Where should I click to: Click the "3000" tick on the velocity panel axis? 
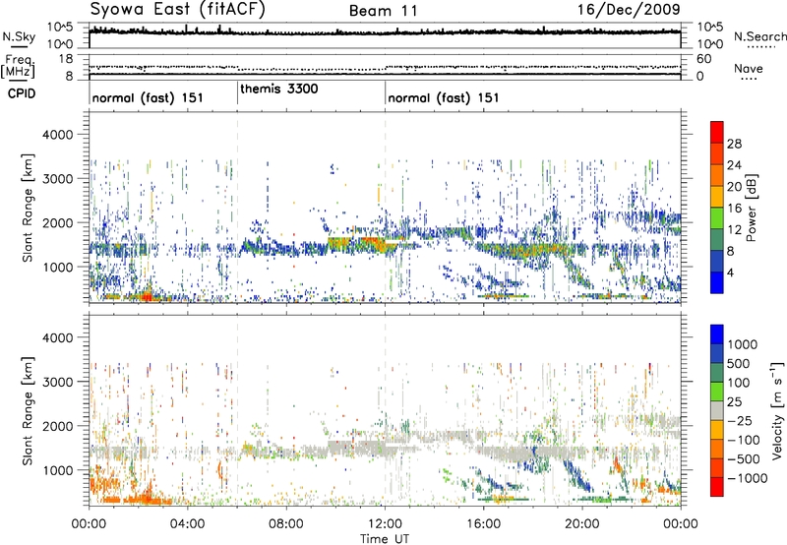[59, 382]
